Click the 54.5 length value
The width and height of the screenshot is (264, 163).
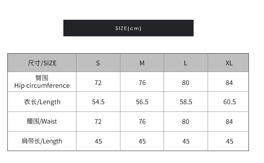(x=98, y=102)
